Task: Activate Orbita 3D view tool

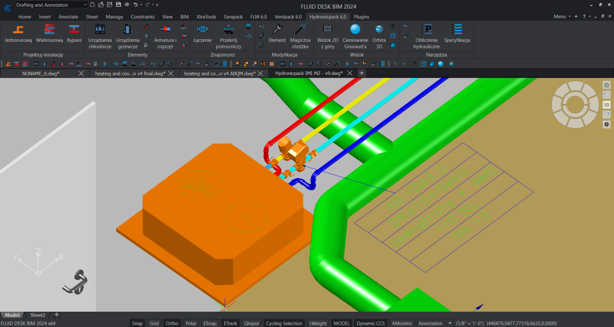Action: tap(379, 30)
